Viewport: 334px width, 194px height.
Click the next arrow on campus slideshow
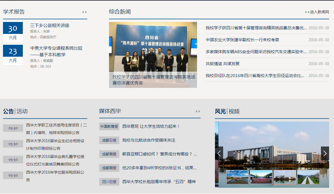pyautogui.click(x=325, y=154)
